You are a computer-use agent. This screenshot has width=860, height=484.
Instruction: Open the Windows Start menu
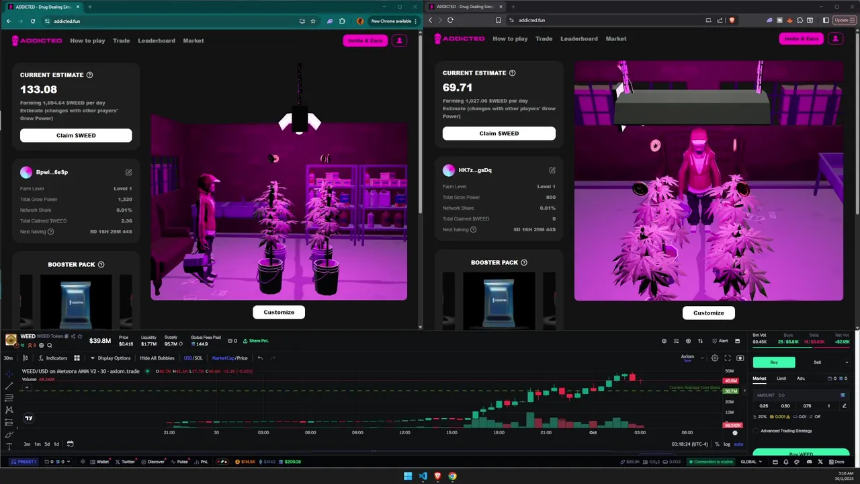coord(408,476)
